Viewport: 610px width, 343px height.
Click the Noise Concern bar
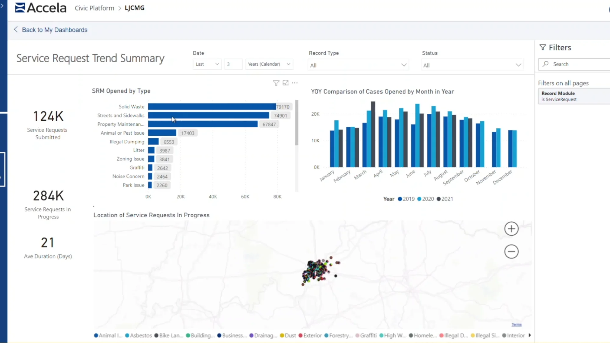(x=150, y=177)
